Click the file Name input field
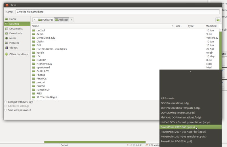Screen dimensions: 227x147 (117, 12)
